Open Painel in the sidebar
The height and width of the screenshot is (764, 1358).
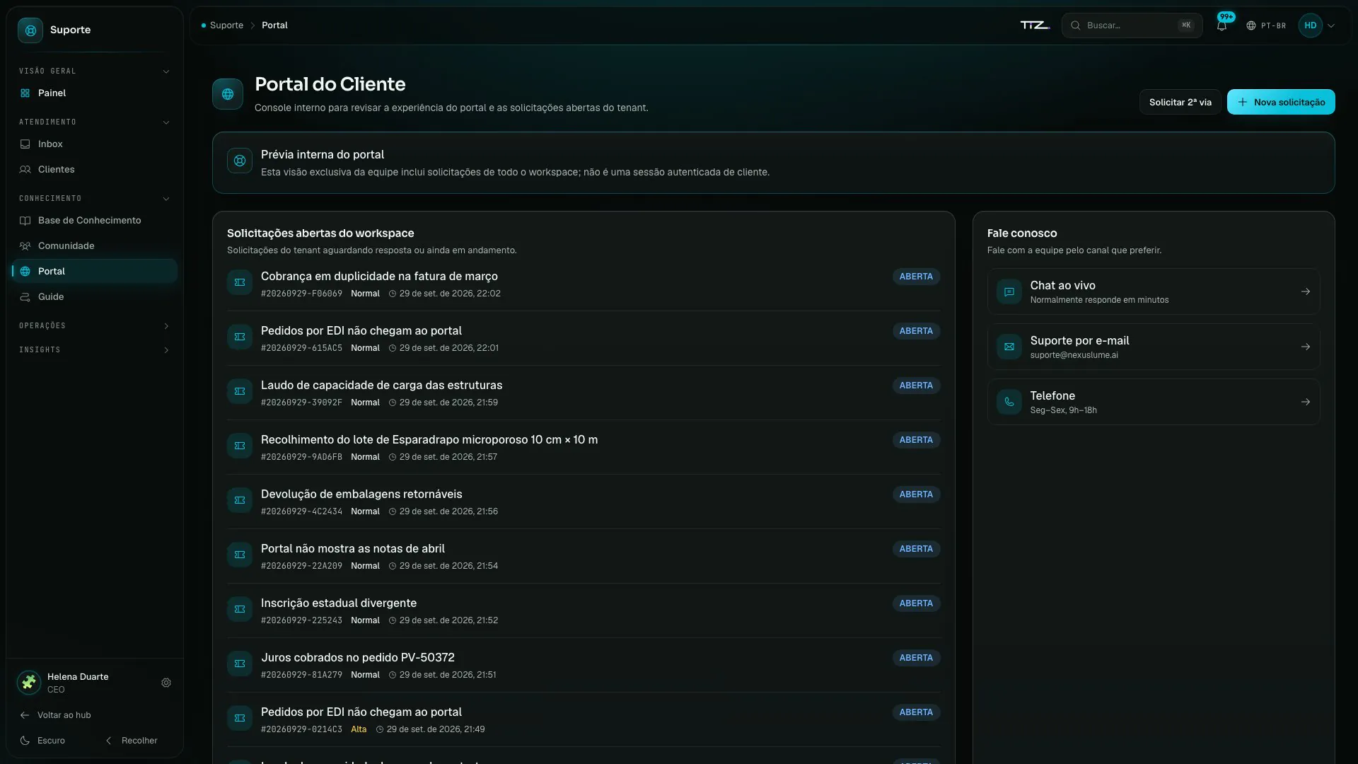point(95,93)
